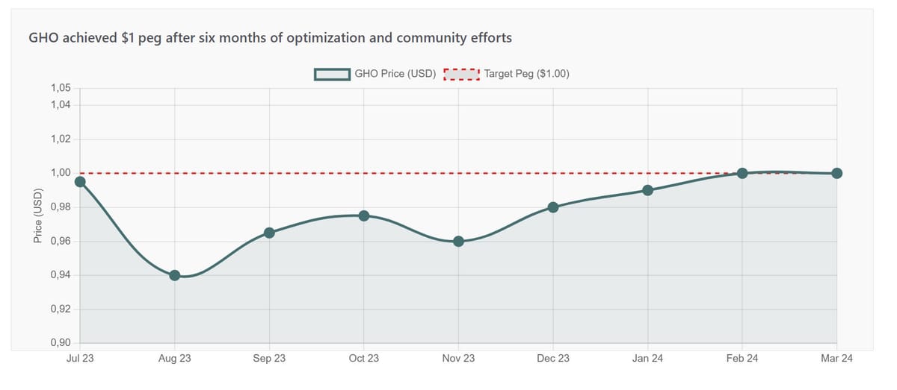Click the Price (USD) y-axis title
This screenshot has height=390, width=897.
(x=37, y=216)
